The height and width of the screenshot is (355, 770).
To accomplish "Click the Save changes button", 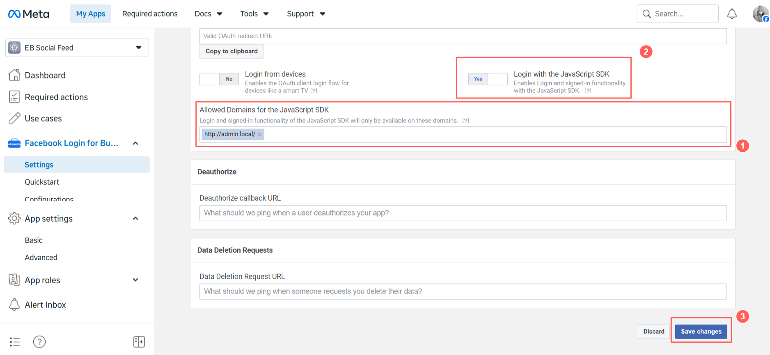I will [701, 332].
